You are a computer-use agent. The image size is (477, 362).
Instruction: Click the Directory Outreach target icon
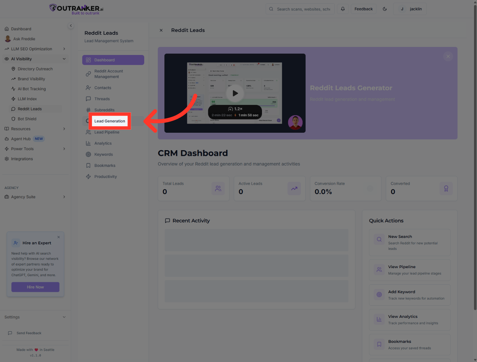[x=13, y=69]
